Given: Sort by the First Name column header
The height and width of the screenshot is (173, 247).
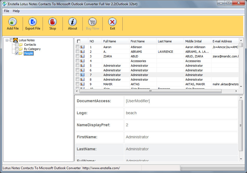Looking at the screenshot, I should (x=143, y=41).
